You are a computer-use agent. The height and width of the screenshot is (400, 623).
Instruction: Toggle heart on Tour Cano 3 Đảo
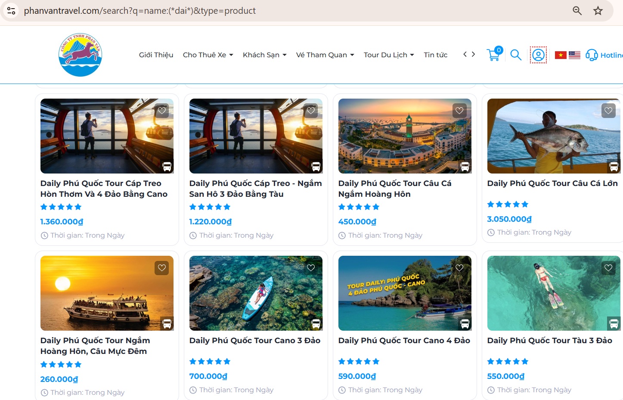[x=310, y=268]
